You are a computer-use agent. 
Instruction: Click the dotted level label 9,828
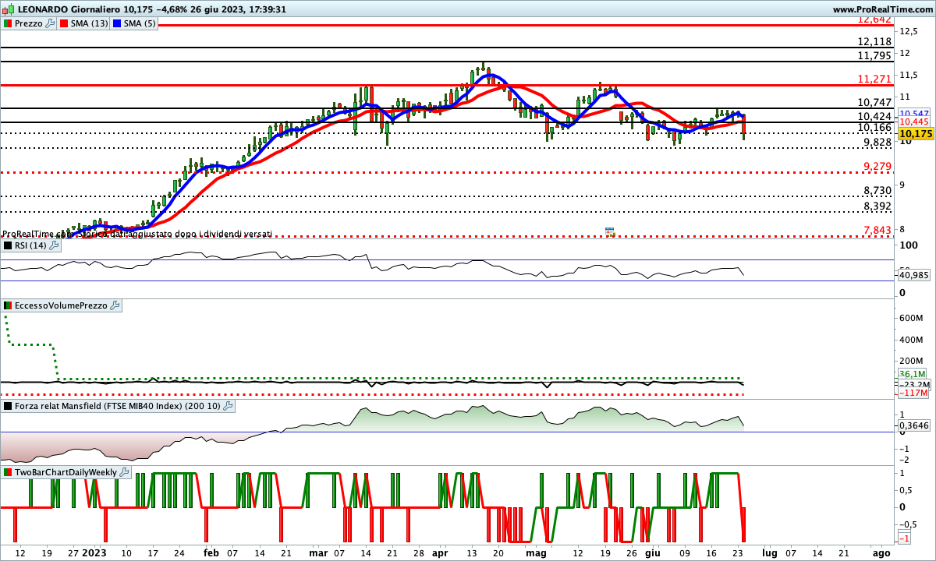pyautogui.click(x=877, y=143)
